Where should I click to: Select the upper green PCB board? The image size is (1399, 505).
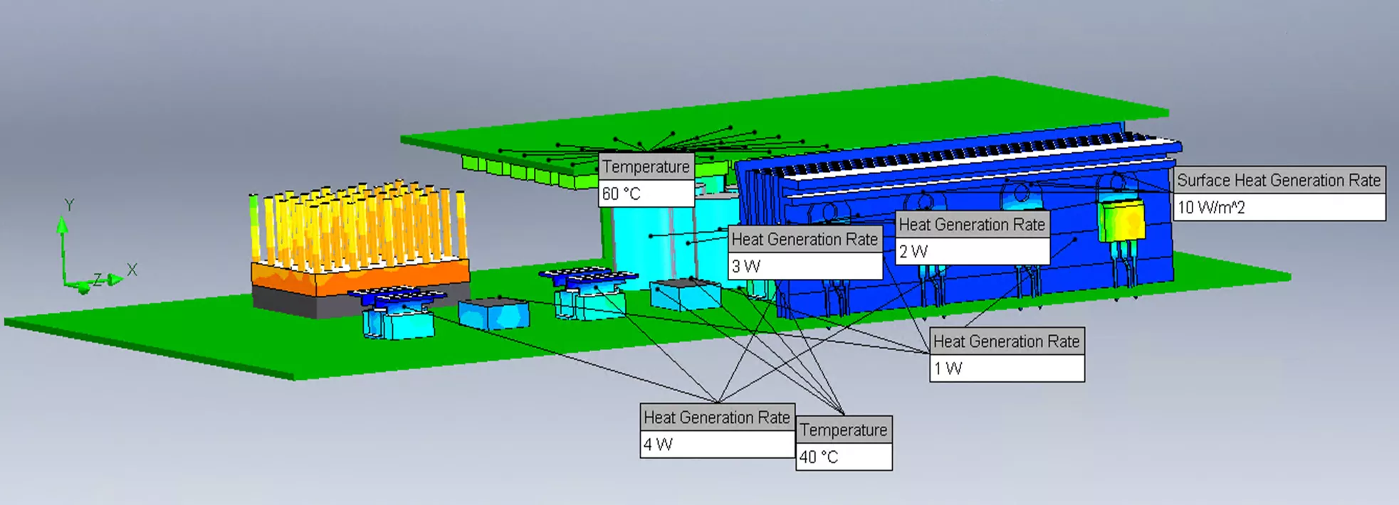[783, 124]
